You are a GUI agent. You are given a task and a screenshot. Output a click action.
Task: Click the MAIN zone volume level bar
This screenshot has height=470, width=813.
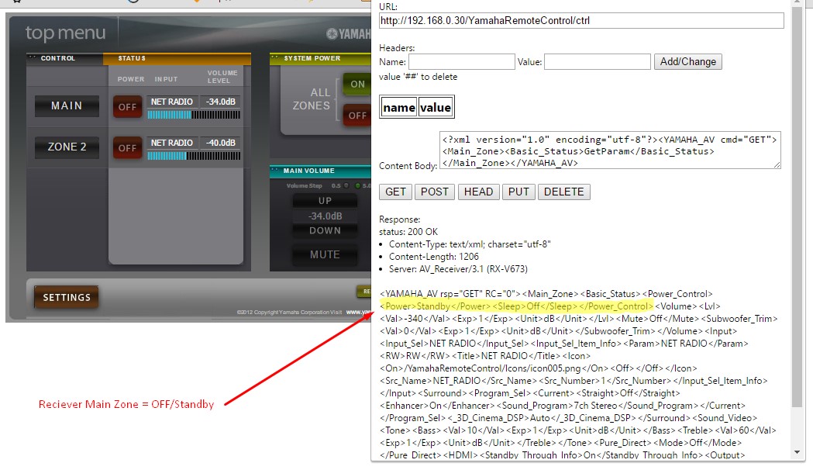coord(194,115)
